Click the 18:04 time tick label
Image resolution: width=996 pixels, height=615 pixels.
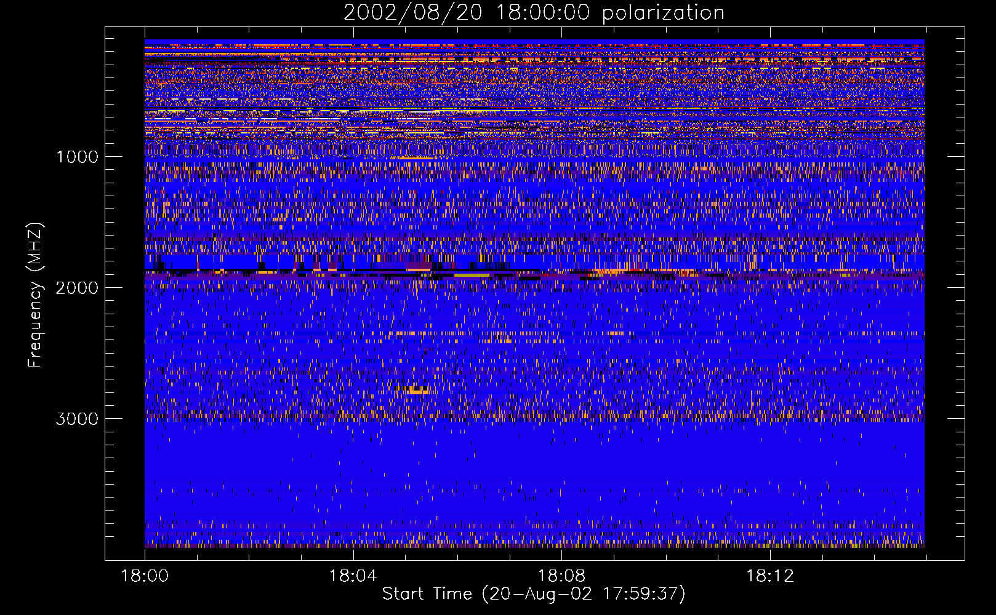pyautogui.click(x=353, y=576)
